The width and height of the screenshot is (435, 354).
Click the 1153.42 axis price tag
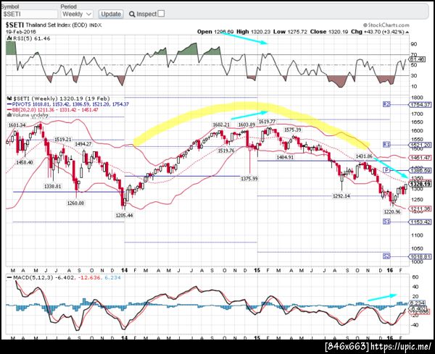(x=420, y=222)
